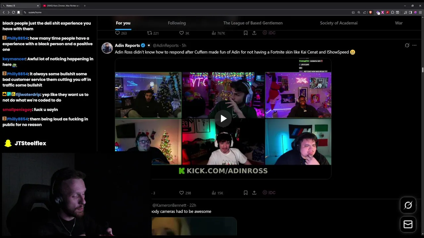424x238 pixels.
Task: Go forward using the browser forward arrow
Action: pos(8,12)
